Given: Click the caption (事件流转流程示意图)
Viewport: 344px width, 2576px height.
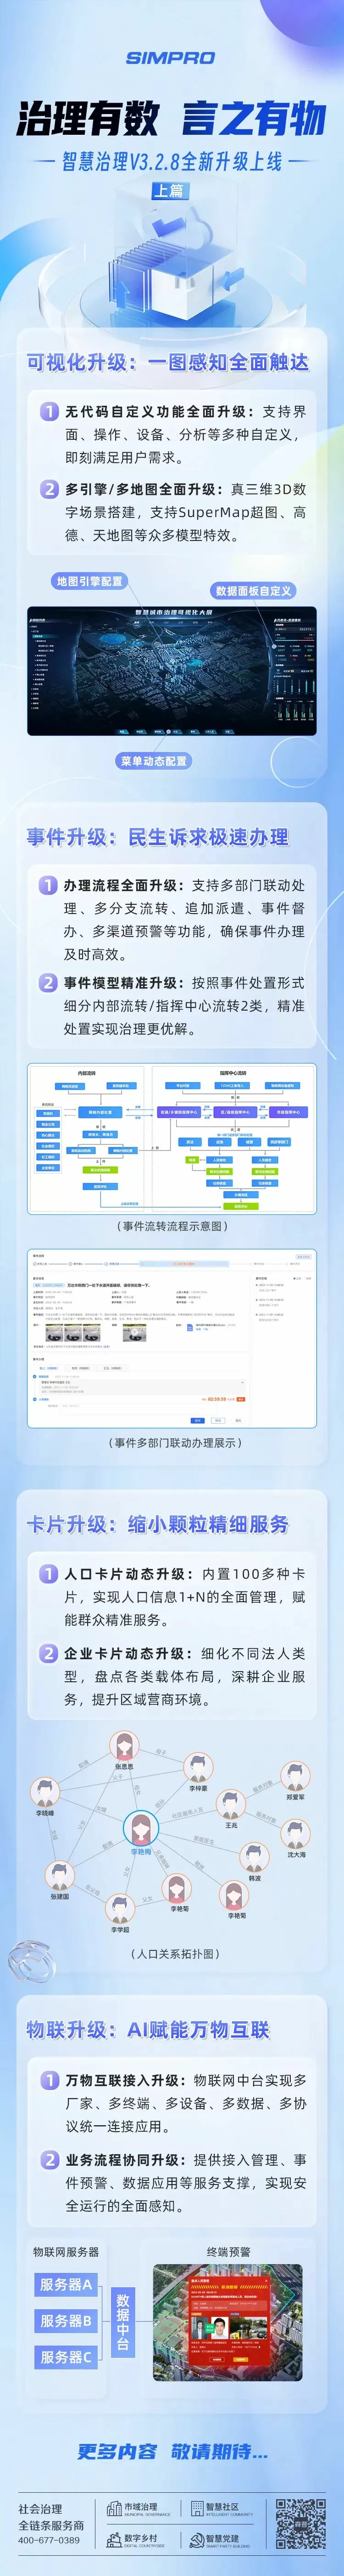Looking at the screenshot, I should (x=172, y=1226).
